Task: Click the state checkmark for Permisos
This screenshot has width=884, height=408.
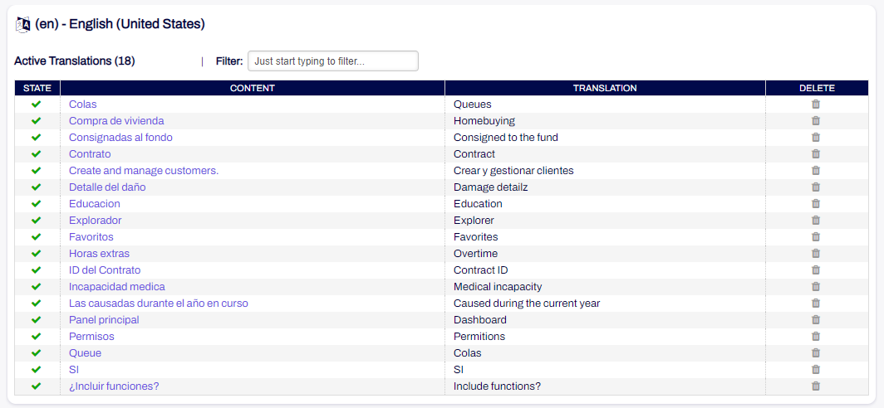Action: click(37, 337)
